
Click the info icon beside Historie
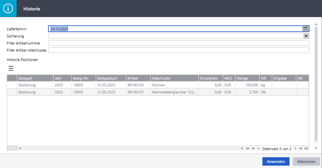(x=8, y=8)
